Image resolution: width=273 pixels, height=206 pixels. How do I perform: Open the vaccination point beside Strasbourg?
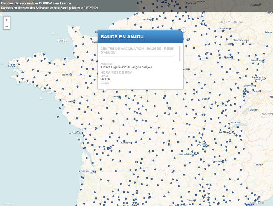point(263,60)
